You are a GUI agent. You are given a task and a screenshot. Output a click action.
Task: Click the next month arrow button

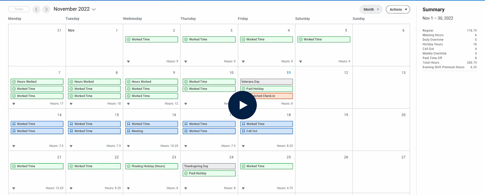coord(46,9)
